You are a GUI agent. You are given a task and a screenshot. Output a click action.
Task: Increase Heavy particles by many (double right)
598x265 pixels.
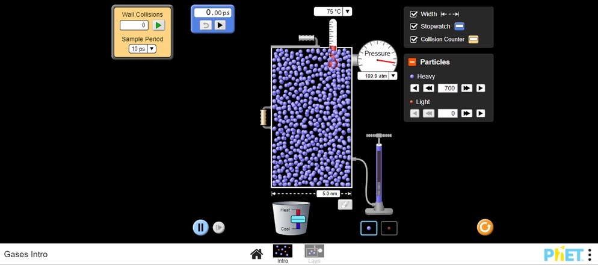(x=467, y=88)
